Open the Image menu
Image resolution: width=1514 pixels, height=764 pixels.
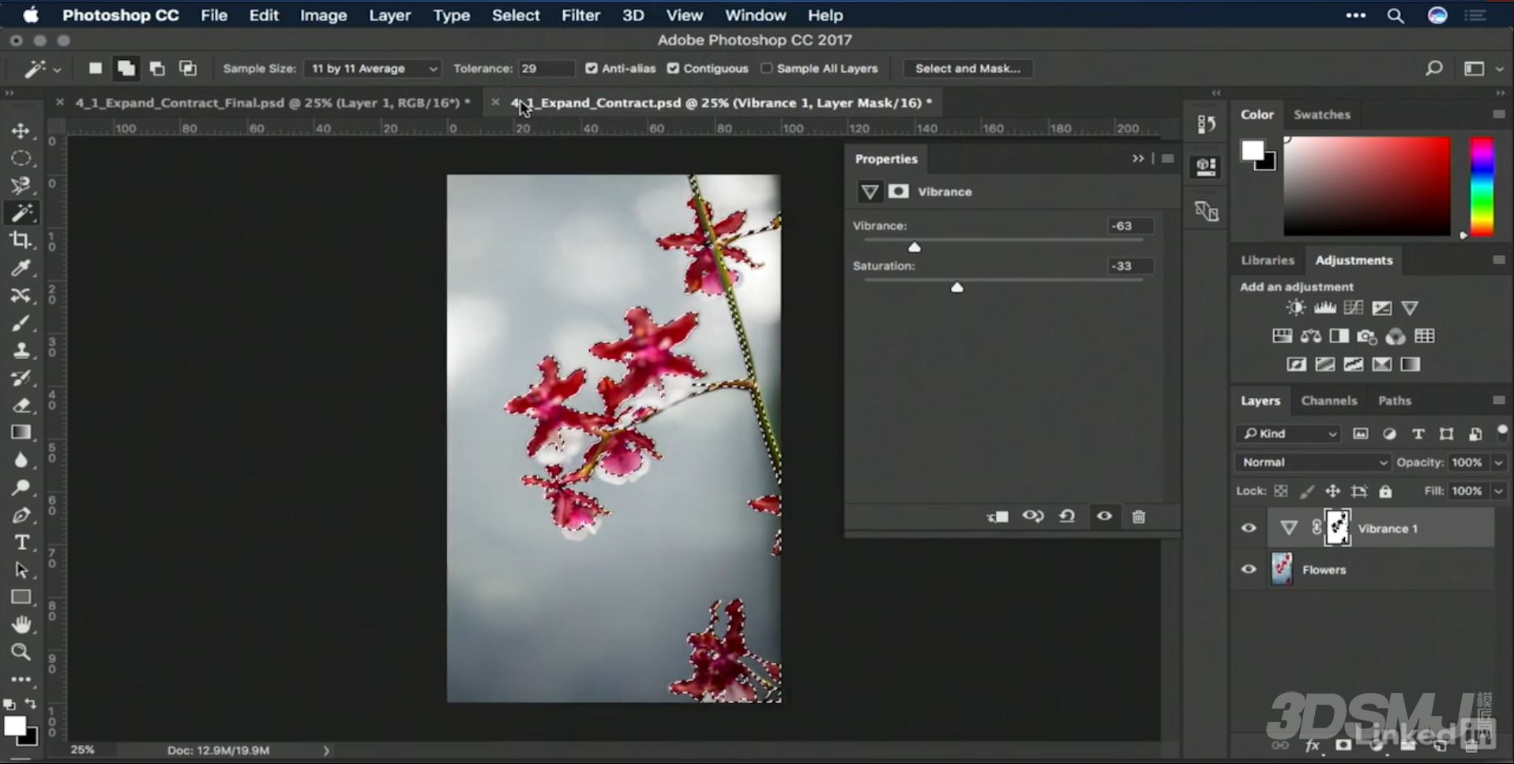323,15
